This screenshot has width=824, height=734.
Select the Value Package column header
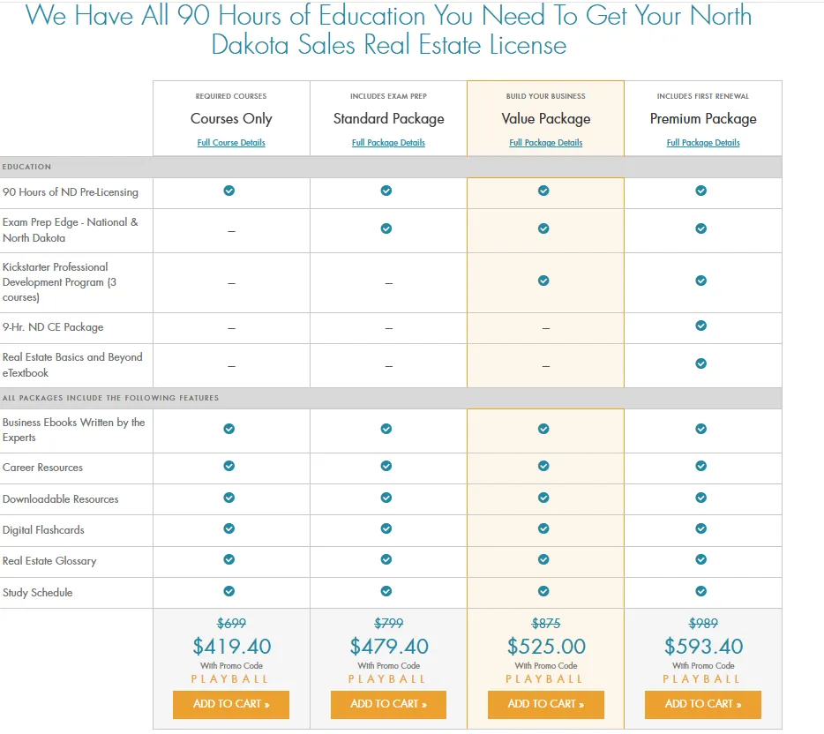pos(545,118)
